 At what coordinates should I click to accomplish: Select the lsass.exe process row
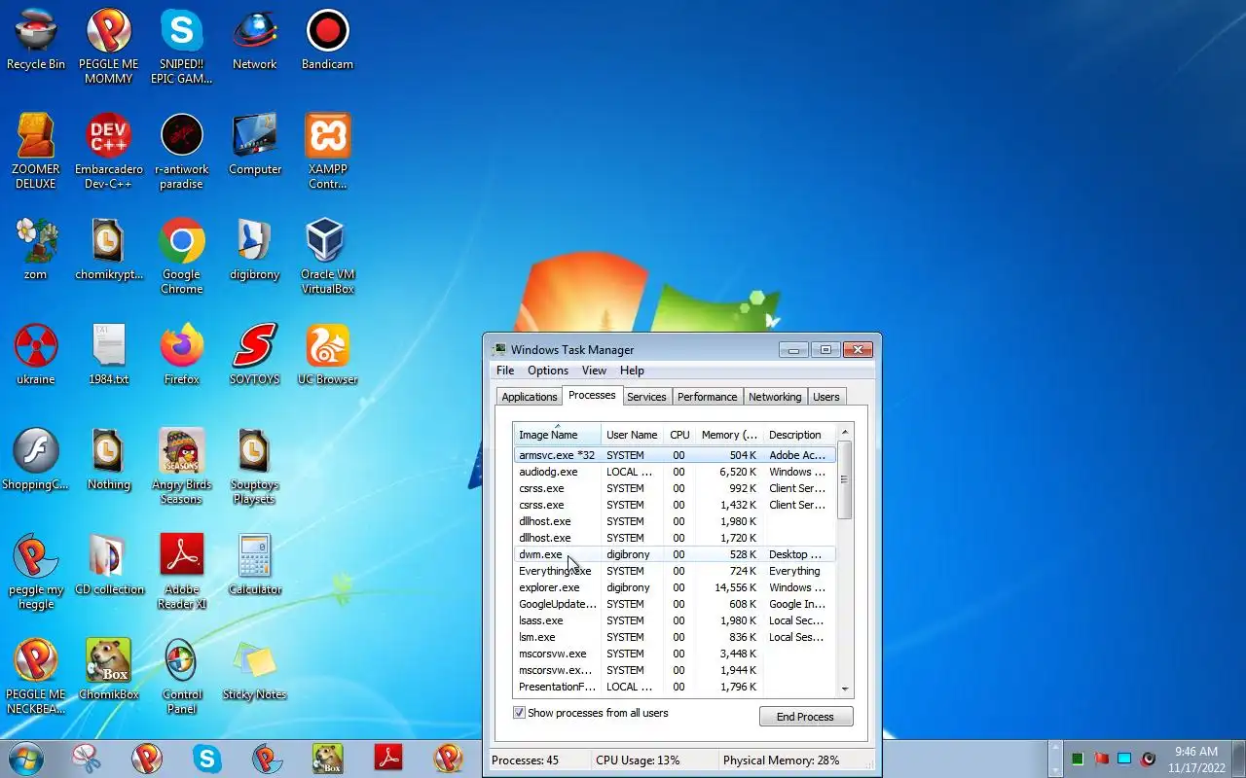675,620
